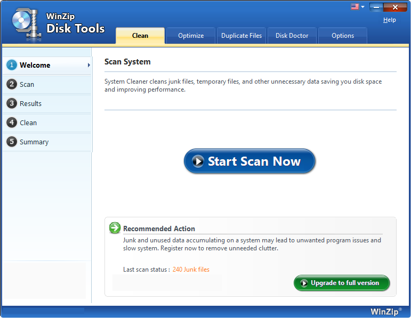Viewport: 411px width, 318px height.
Task: Click Upgrade to full version button
Action: point(342,283)
